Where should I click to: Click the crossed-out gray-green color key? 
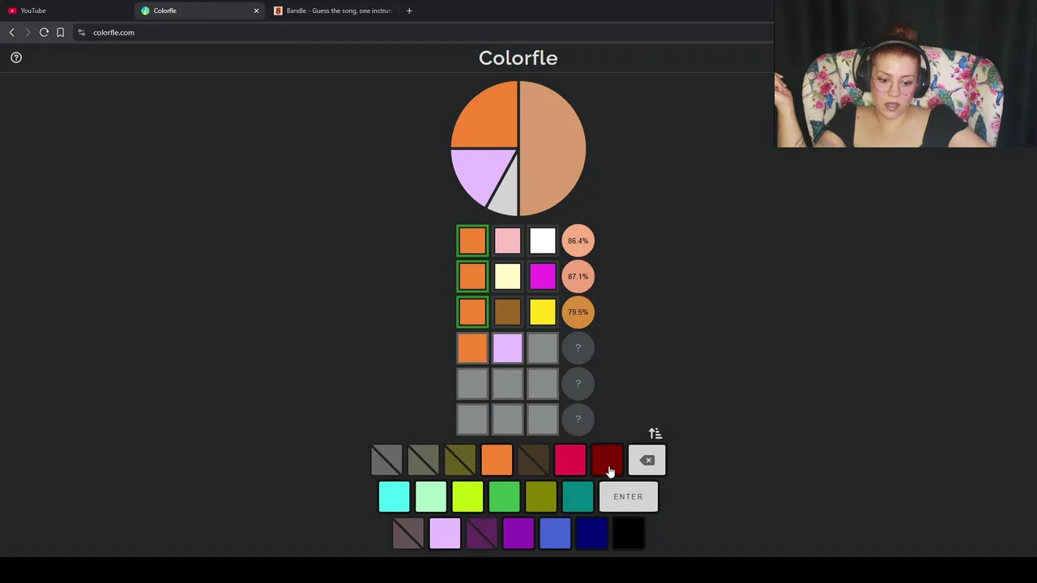[423, 461]
